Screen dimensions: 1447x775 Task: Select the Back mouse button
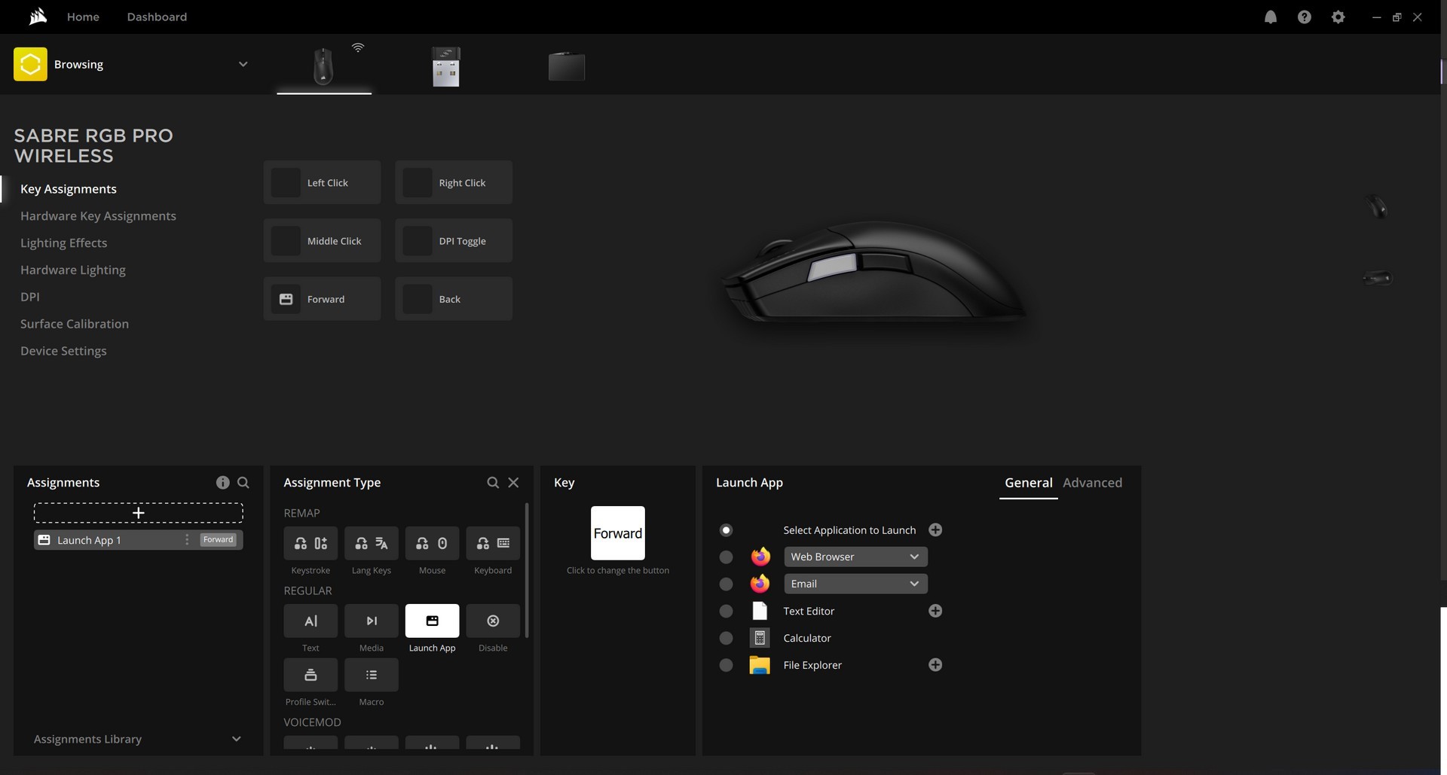click(454, 299)
